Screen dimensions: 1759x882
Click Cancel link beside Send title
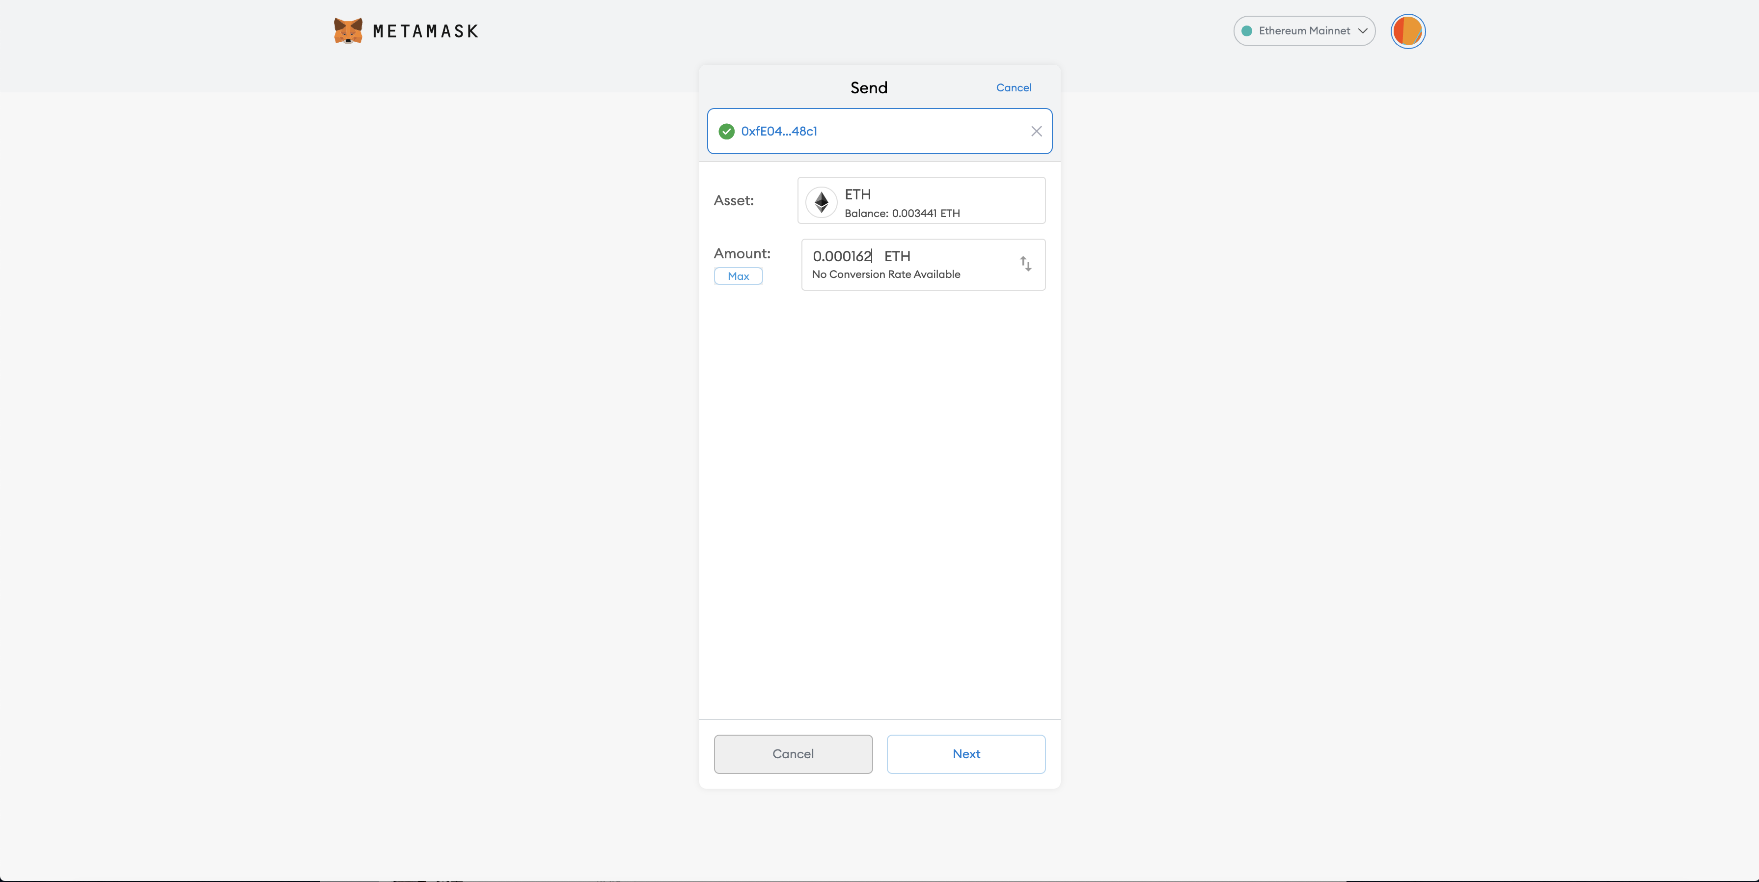click(1014, 87)
